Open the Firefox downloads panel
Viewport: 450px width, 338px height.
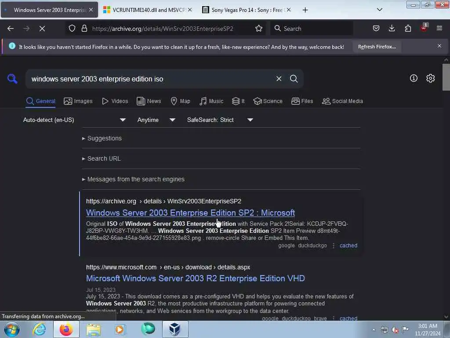click(x=392, y=29)
